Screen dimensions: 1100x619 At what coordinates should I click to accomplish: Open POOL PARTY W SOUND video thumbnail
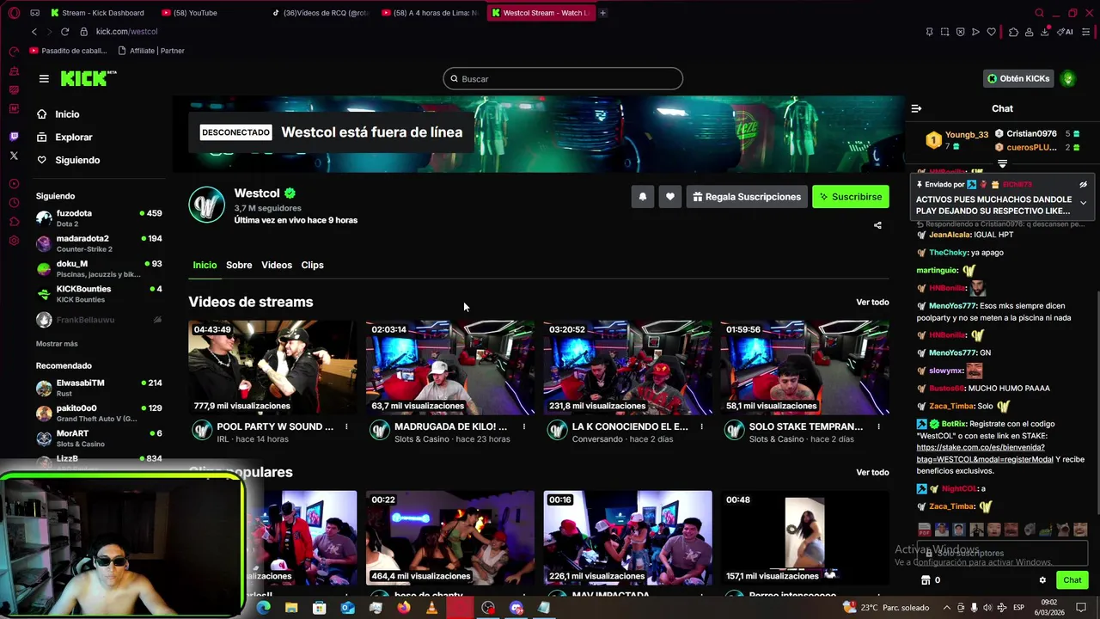tap(272, 368)
